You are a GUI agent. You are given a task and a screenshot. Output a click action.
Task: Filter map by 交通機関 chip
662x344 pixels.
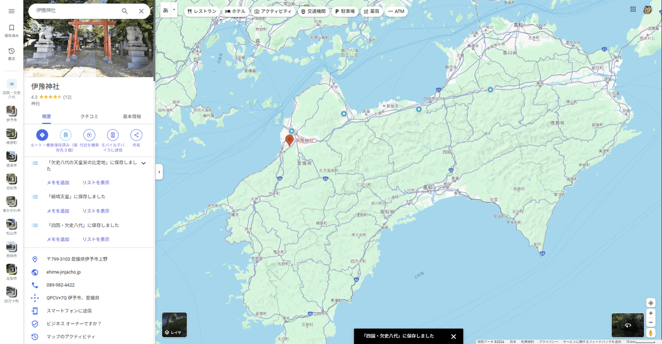(313, 11)
